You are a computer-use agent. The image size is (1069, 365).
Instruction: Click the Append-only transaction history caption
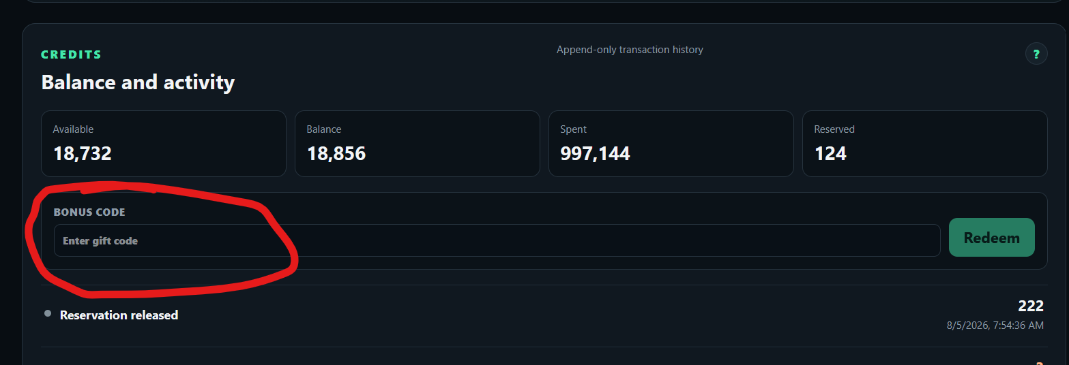[x=630, y=50]
